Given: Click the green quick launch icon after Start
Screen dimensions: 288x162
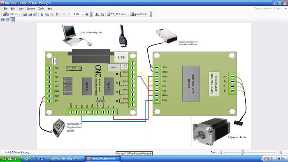Looking at the screenshot, I should click(26, 159).
